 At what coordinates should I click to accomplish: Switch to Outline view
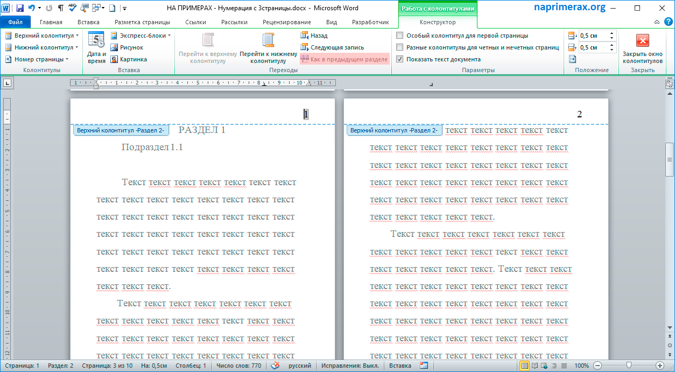[553, 366]
